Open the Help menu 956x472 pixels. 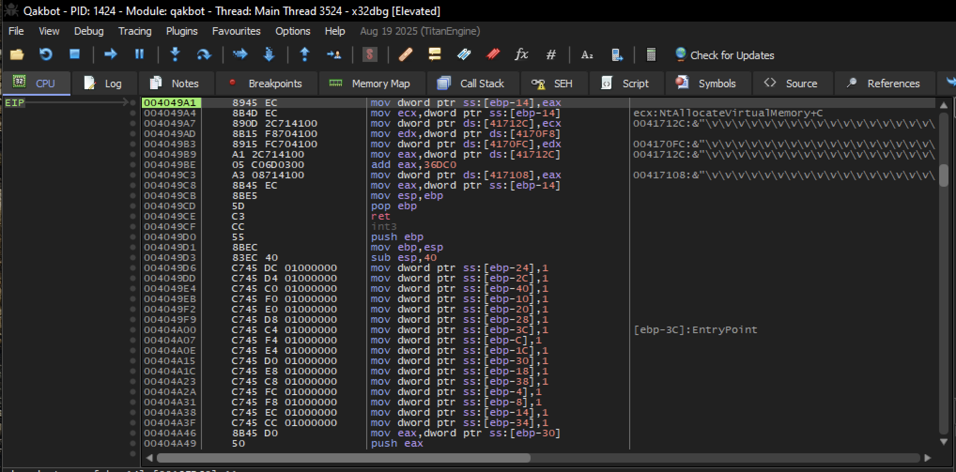(335, 31)
